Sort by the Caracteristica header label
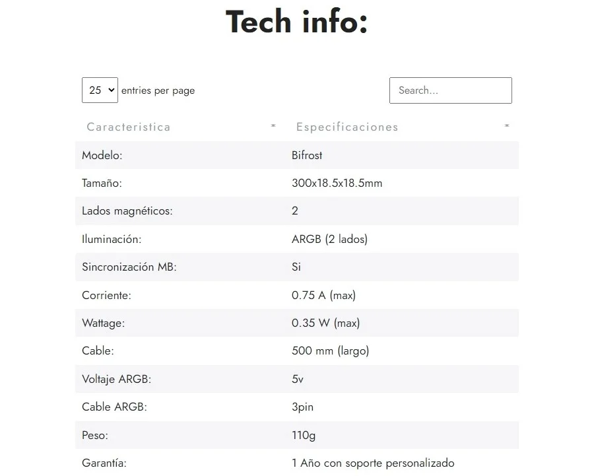The height and width of the screenshot is (476, 594). pyautogui.click(x=129, y=127)
